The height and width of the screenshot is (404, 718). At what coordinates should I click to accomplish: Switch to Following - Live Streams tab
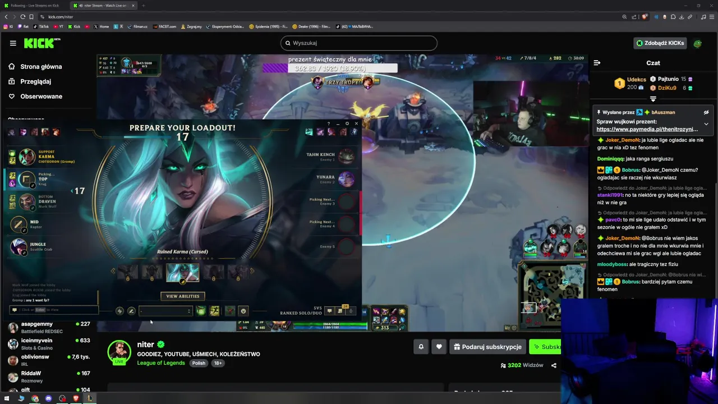36,6
